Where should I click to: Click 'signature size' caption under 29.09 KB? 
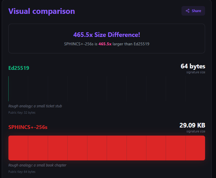click(196, 132)
